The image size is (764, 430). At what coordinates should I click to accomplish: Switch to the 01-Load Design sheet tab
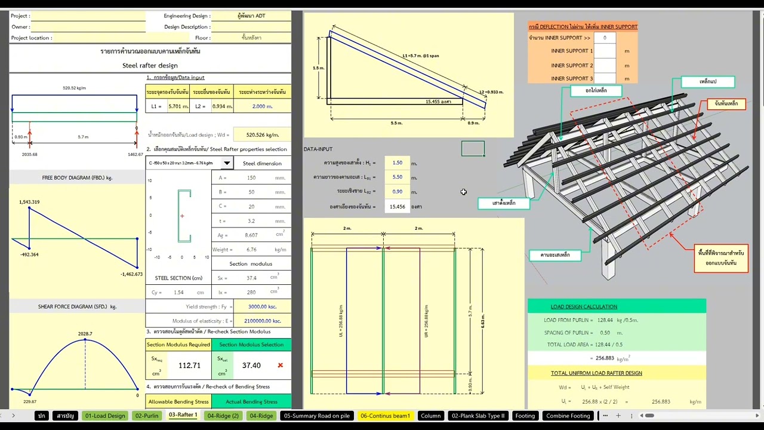pyautogui.click(x=105, y=416)
